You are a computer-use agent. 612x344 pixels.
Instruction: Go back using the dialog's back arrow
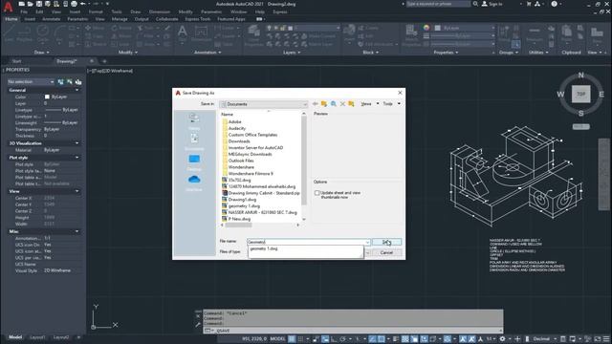[315, 104]
